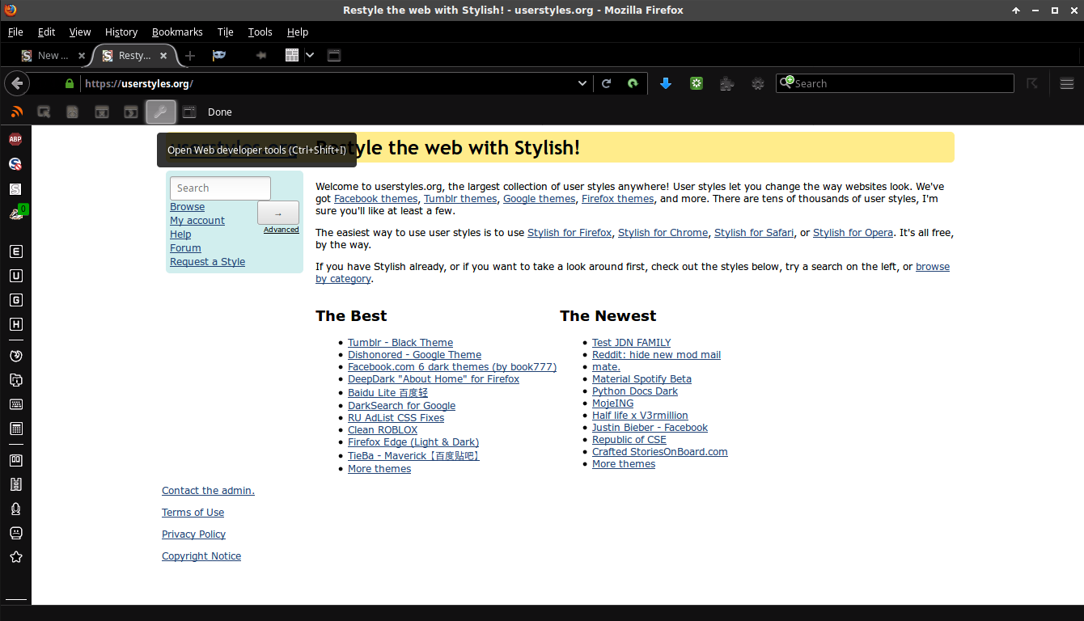Open the Privacy Policy link
The image size is (1084, 621).
[193, 534]
